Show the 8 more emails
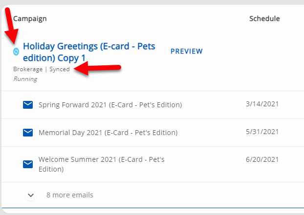The image size is (304, 215). 69,195
